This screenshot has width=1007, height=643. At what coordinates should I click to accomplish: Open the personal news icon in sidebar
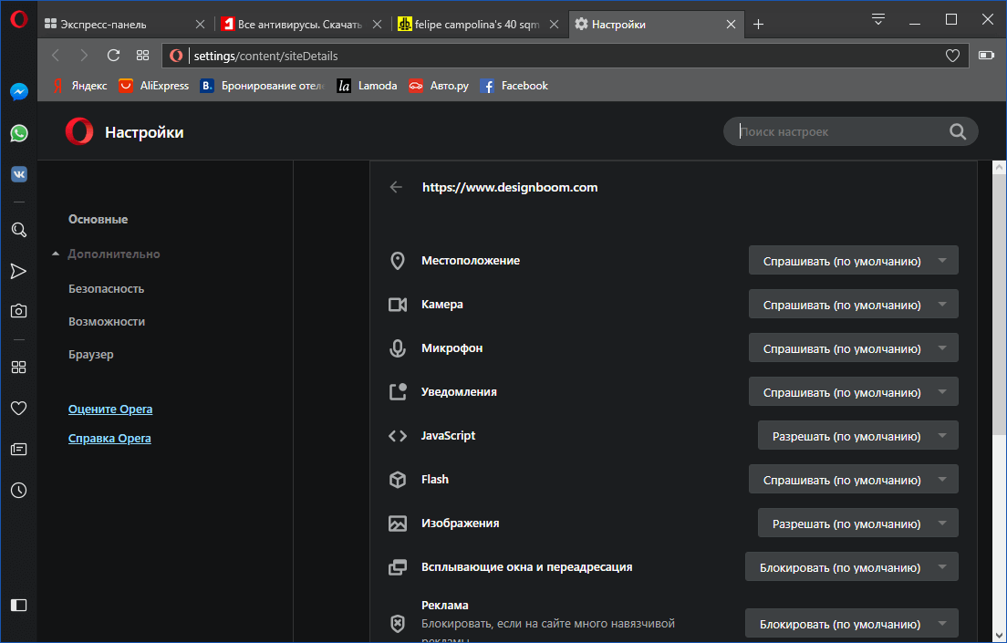18,449
